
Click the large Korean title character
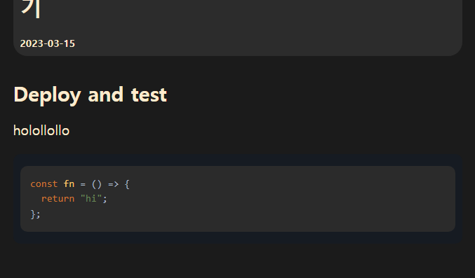coord(31,9)
